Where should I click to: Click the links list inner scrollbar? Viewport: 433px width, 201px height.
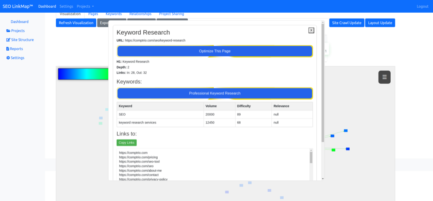[311, 157]
